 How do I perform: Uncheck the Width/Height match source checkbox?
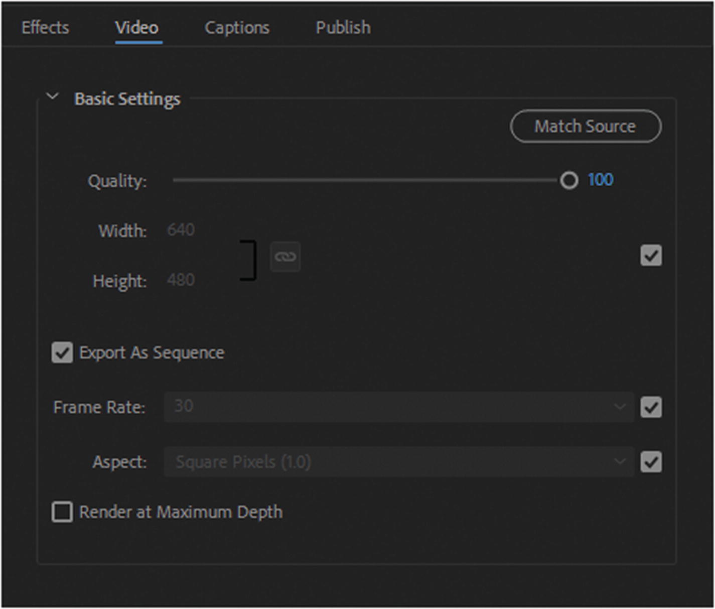pyautogui.click(x=651, y=256)
